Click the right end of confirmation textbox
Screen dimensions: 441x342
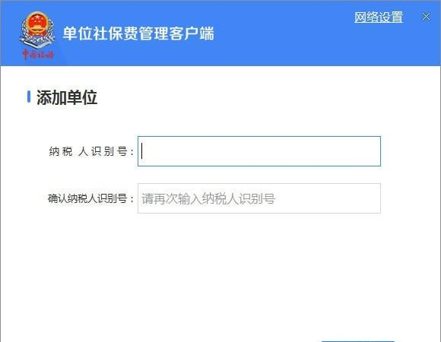click(371, 198)
